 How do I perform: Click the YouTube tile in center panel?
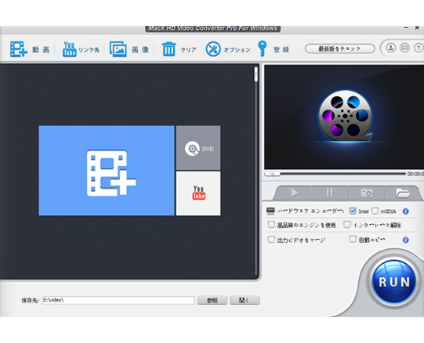pyautogui.click(x=198, y=193)
